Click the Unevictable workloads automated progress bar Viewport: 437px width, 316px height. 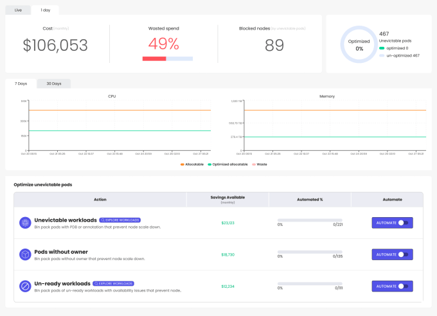[310, 220]
